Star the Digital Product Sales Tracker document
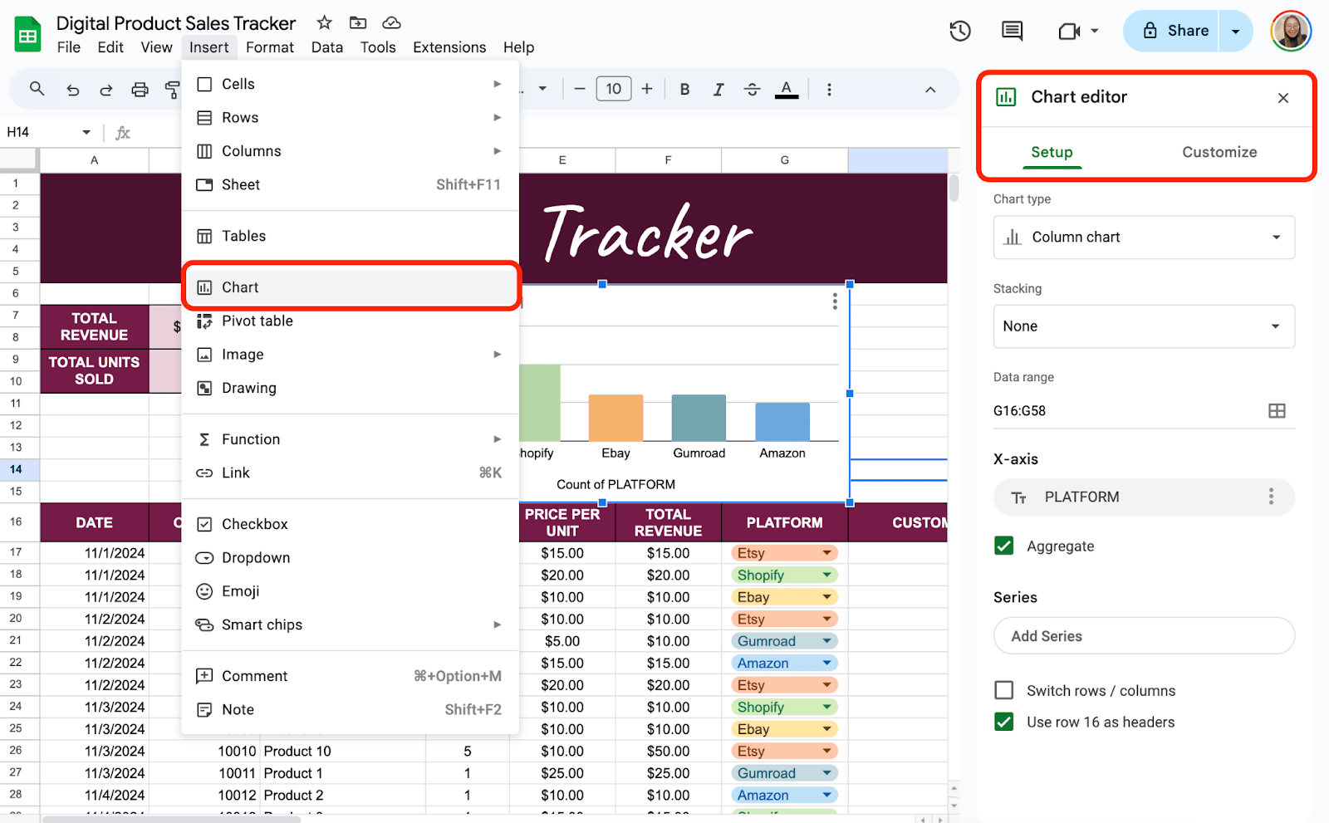This screenshot has height=823, width=1329. pos(325,23)
